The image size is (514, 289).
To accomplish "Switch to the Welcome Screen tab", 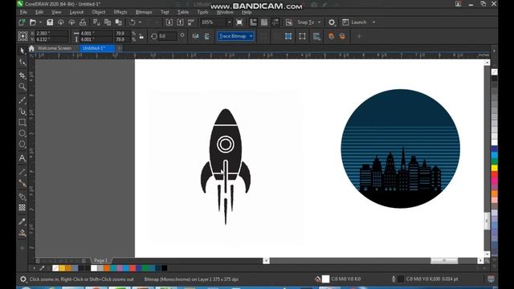I will pyautogui.click(x=54, y=48).
